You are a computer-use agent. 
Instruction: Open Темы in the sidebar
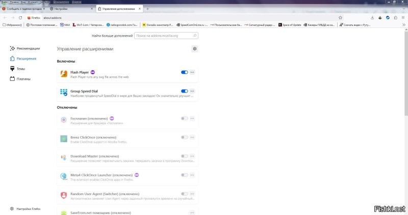tap(17, 69)
